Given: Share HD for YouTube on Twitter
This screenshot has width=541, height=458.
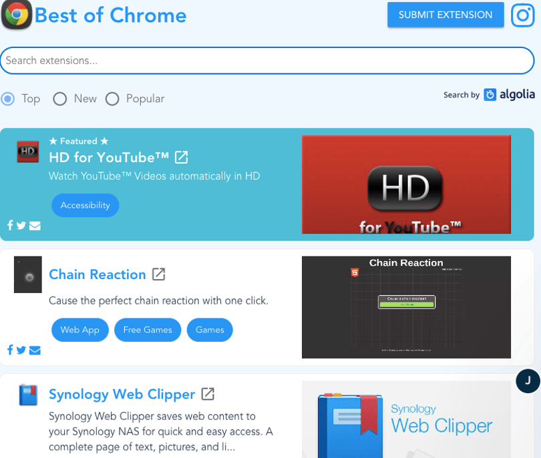Looking at the screenshot, I should click(x=21, y=226).
